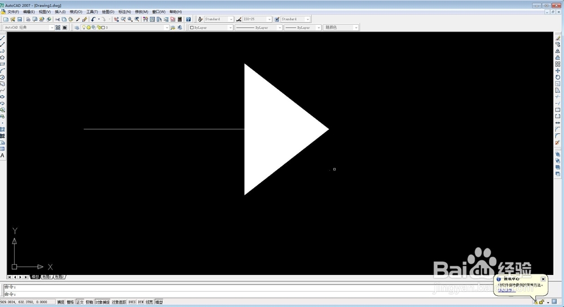Open the text style Standard dropdown
Screen dimensions: 564x307
point(219,19)
